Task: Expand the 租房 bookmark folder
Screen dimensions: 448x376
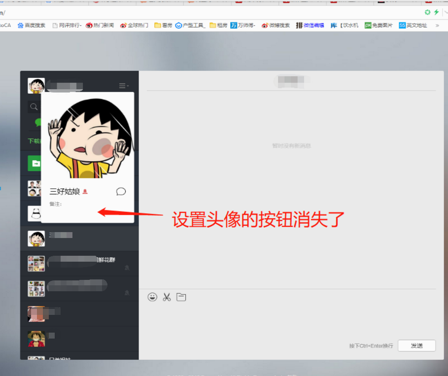Action: point(218,26)
